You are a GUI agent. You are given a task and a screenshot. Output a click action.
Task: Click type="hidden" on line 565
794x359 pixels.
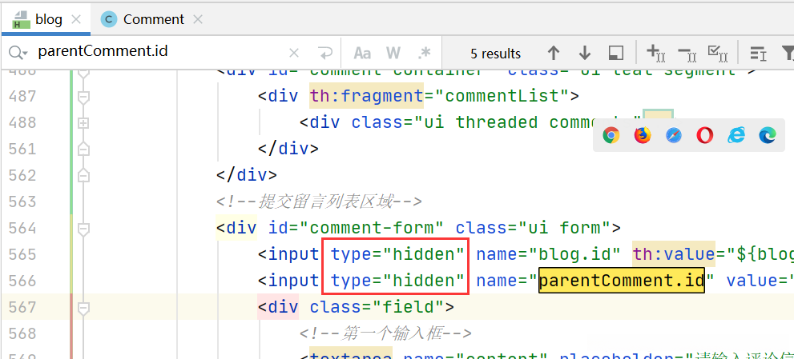(x=397, y=253)
